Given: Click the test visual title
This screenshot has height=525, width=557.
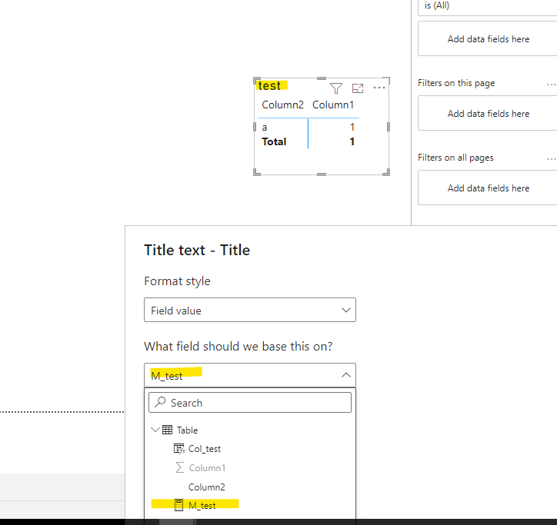Looking at the screenshot, I should coord(269,85).
